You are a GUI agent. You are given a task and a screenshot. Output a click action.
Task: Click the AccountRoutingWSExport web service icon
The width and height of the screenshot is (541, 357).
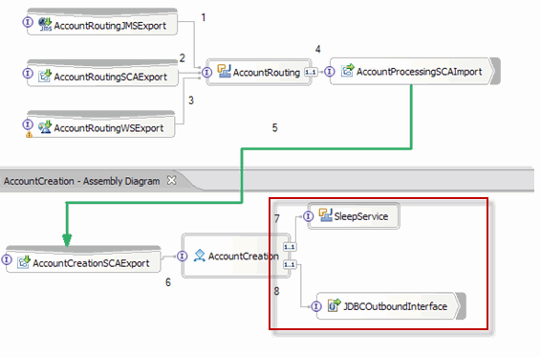(45, 127)
